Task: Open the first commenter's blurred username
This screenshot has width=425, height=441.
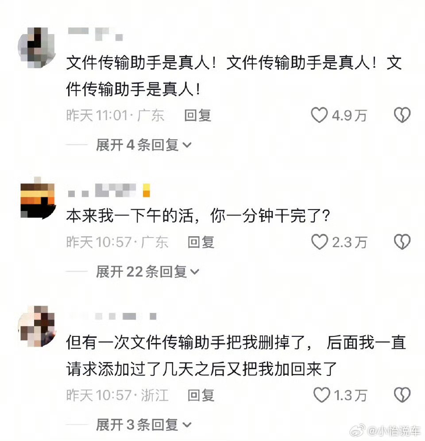Action: [96, 34]
